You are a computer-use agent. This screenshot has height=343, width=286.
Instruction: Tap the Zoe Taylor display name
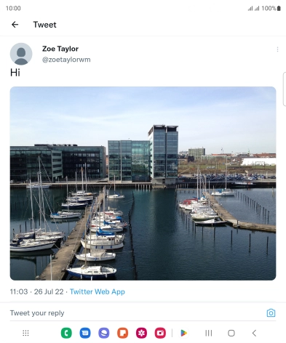click(60, 49)
